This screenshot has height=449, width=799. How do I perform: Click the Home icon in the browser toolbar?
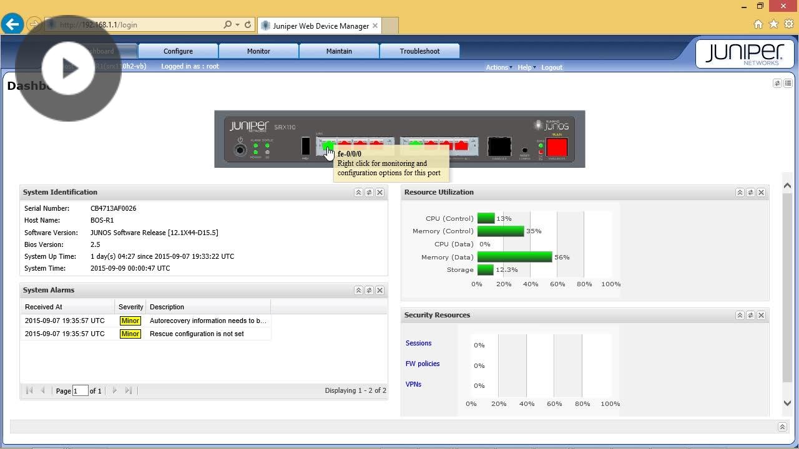(758, 23)
